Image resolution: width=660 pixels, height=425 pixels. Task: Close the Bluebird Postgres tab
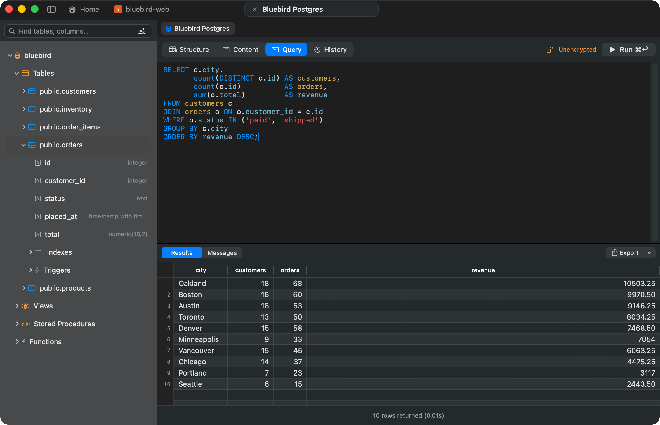click(x=254, y=9)
